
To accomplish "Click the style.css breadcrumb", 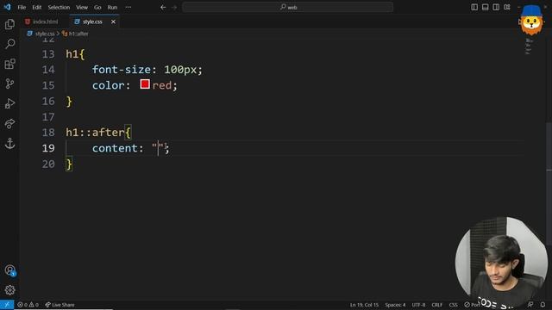I will (x=45, y=34).
